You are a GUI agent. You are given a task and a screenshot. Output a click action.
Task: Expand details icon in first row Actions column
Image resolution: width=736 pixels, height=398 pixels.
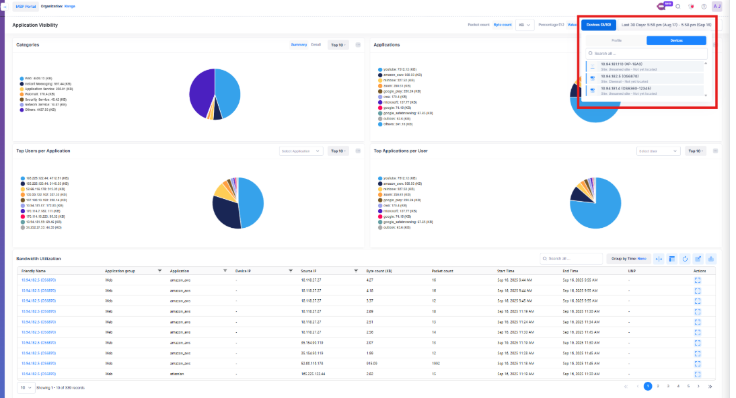[x=698, y=280]
